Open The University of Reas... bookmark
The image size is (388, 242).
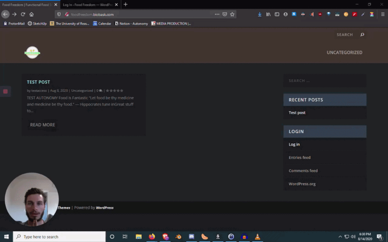coord(70,23)
